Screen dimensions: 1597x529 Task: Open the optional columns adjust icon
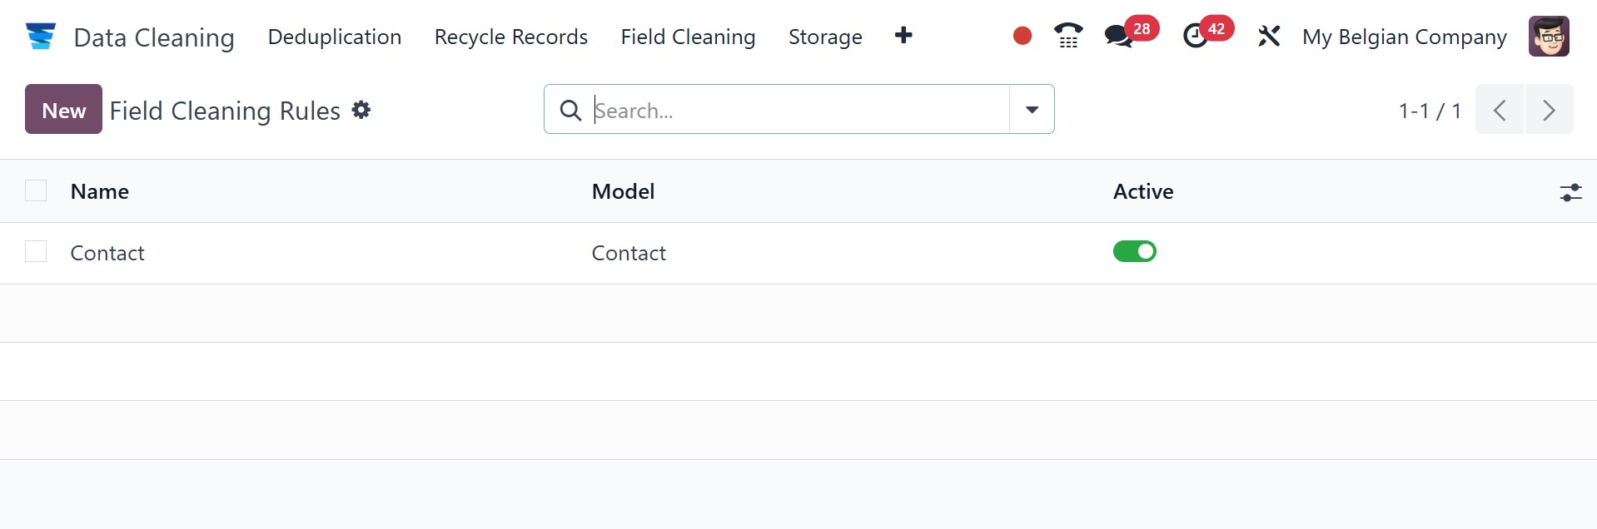[x=1570, y=192]
